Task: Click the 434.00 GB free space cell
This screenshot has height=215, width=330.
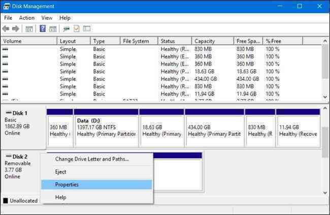Action: 248,79
